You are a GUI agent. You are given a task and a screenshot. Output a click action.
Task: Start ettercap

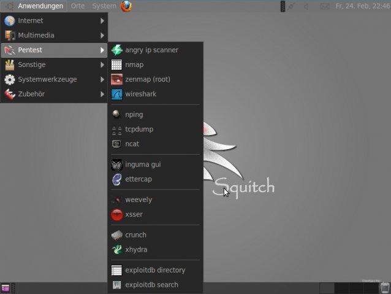155,179
